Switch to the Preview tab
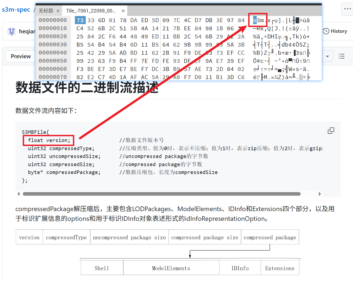353x281 pixels. pos(21,56)
